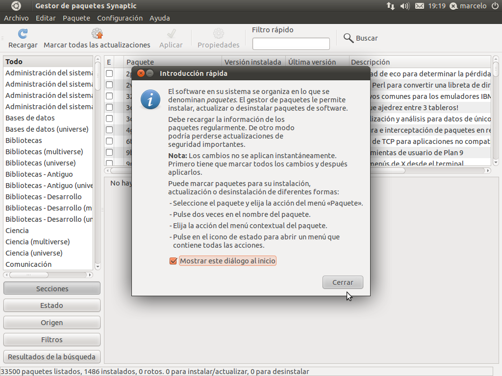This screenshot has width=502, height=376.
Task: Uncheck "Mostrar este diálogo al inicio"
Action: pos(173,261)
